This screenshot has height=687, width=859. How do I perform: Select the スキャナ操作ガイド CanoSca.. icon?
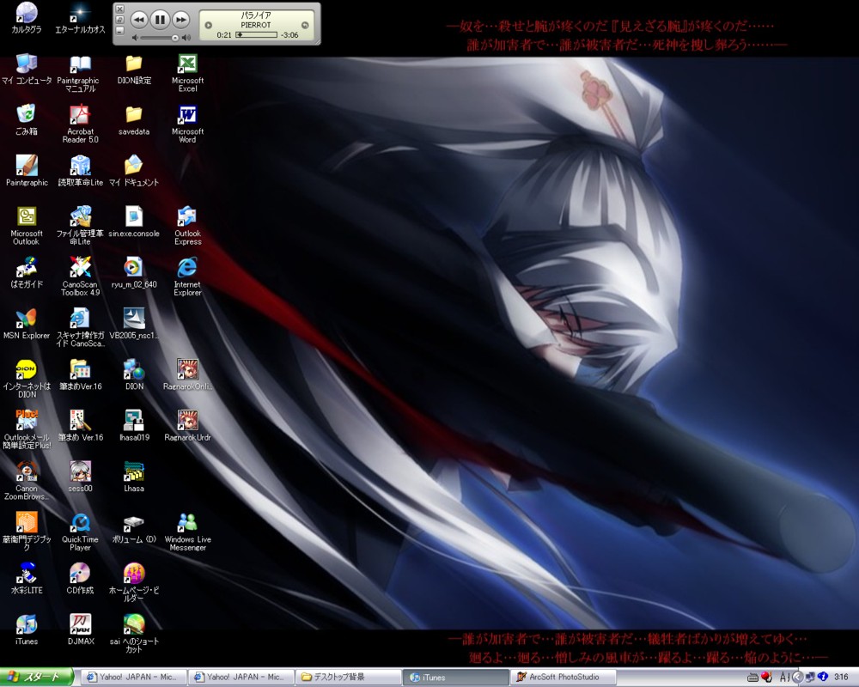click(x=80, y=327)
